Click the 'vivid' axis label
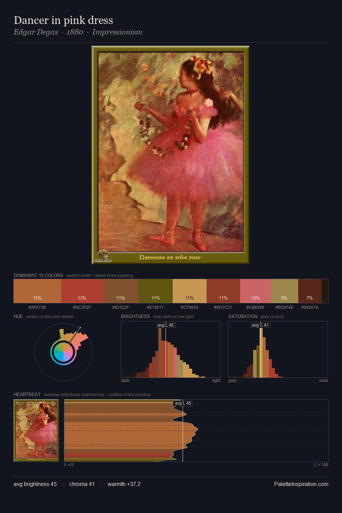The image size is (342, 513). click(x=323, y=381)
